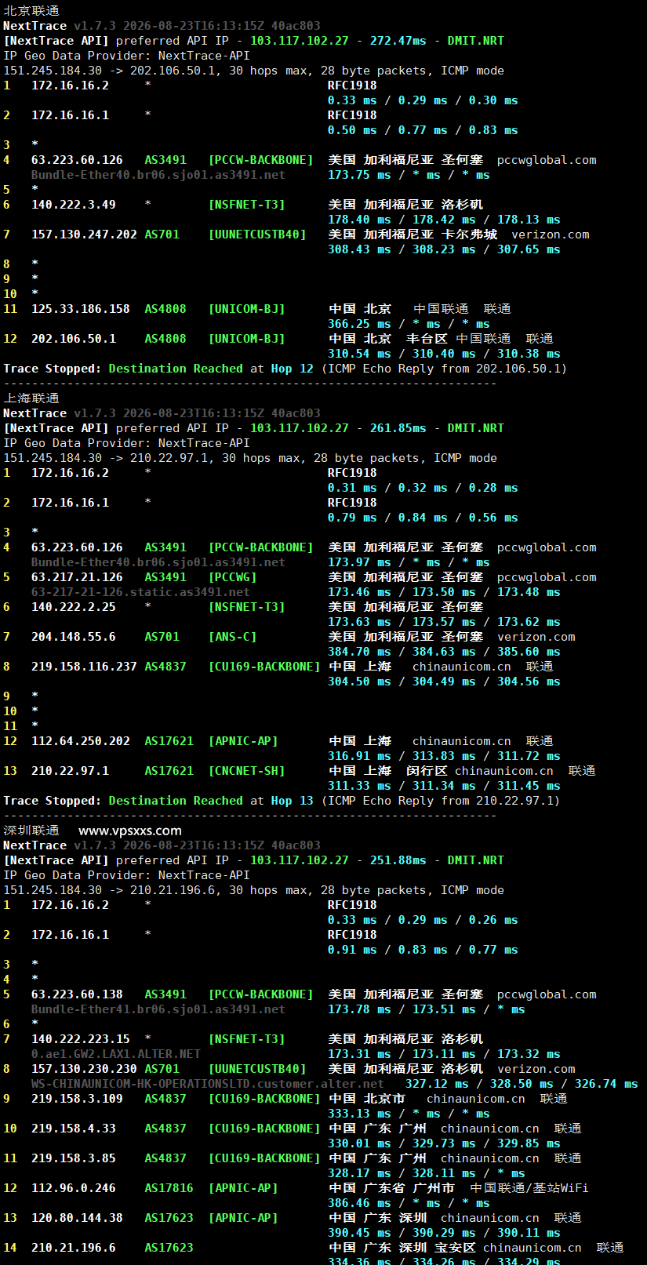Click the IP address 219.158.116.237
The height and width of the screenshot is (1265, 647).
point(84,667)
